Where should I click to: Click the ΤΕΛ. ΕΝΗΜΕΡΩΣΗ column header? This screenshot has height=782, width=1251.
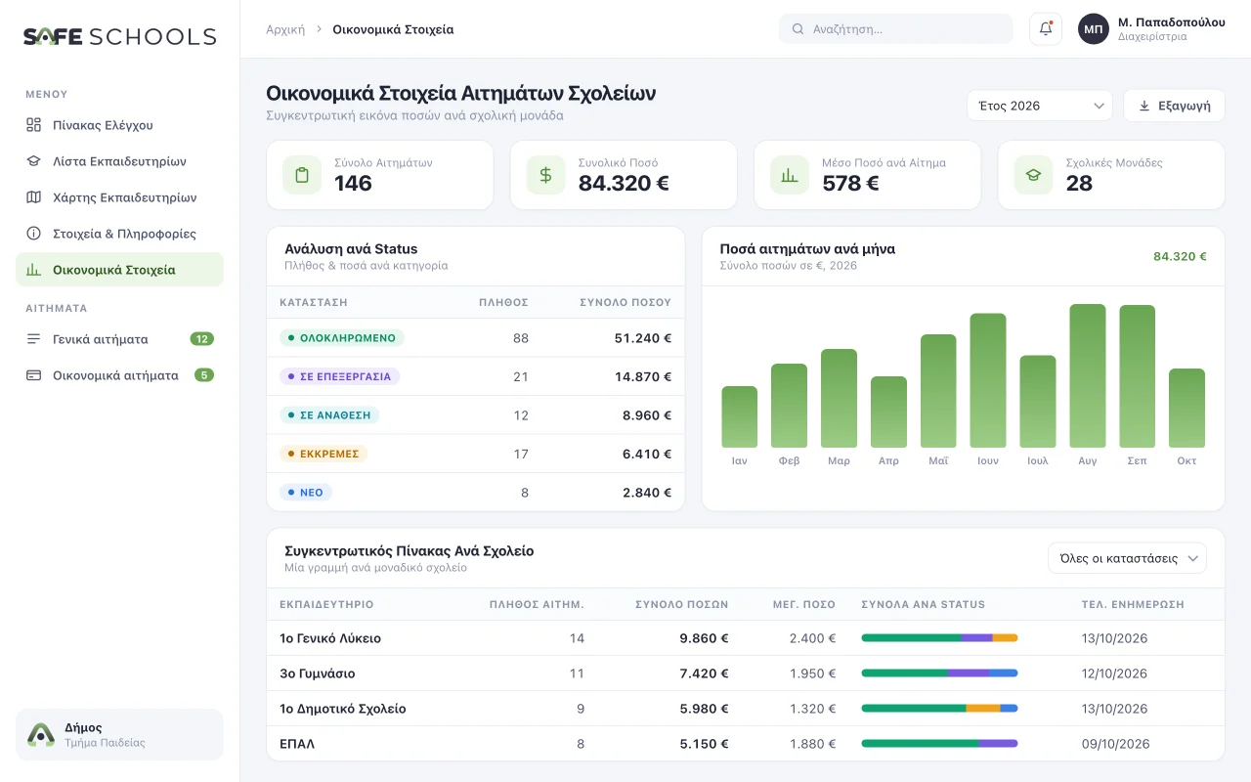tap(1133, 604)
